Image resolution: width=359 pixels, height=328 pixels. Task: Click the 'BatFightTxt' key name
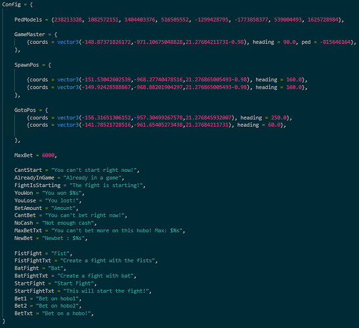click(x=31, y=276)
